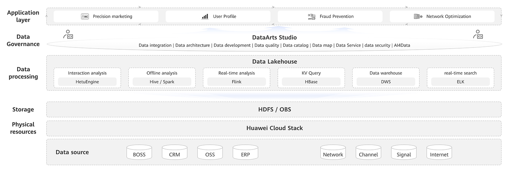Select the OSS database cylinder
Image resolution: width=511 pixels, height=171 pixels.
coord(210,152)
